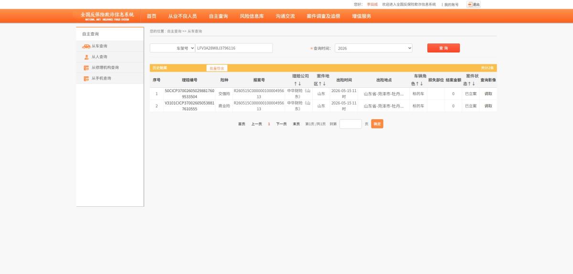Jump to 首页 in pagination
This screenshot has width=573, height=274.
(242, 124)
